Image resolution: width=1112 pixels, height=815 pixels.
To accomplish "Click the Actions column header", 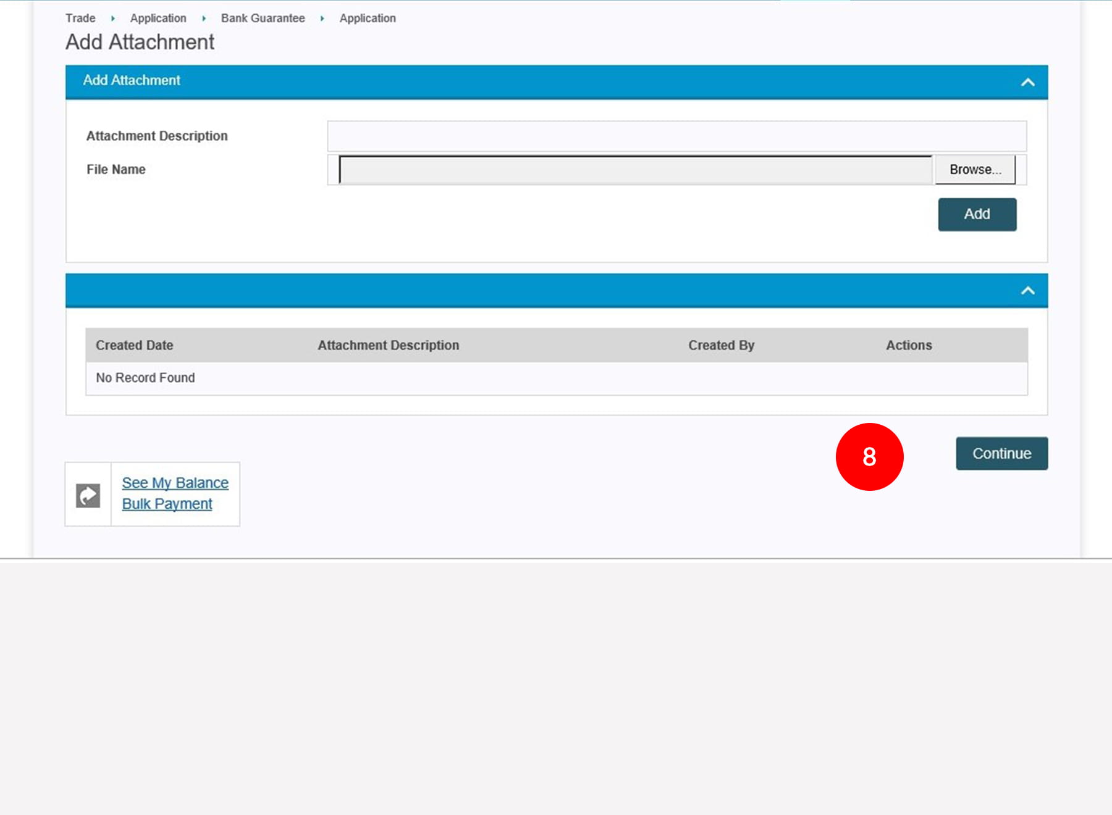I will pyautogui.click(x=909, y=345).
